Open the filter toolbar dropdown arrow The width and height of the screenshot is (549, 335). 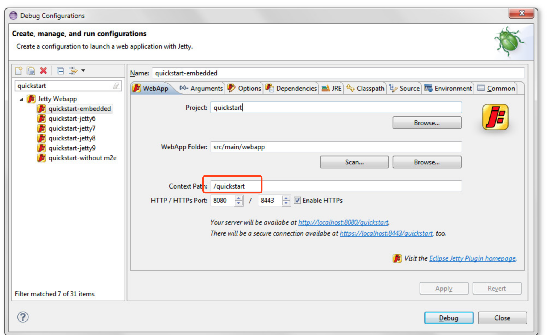click(83, 70)
